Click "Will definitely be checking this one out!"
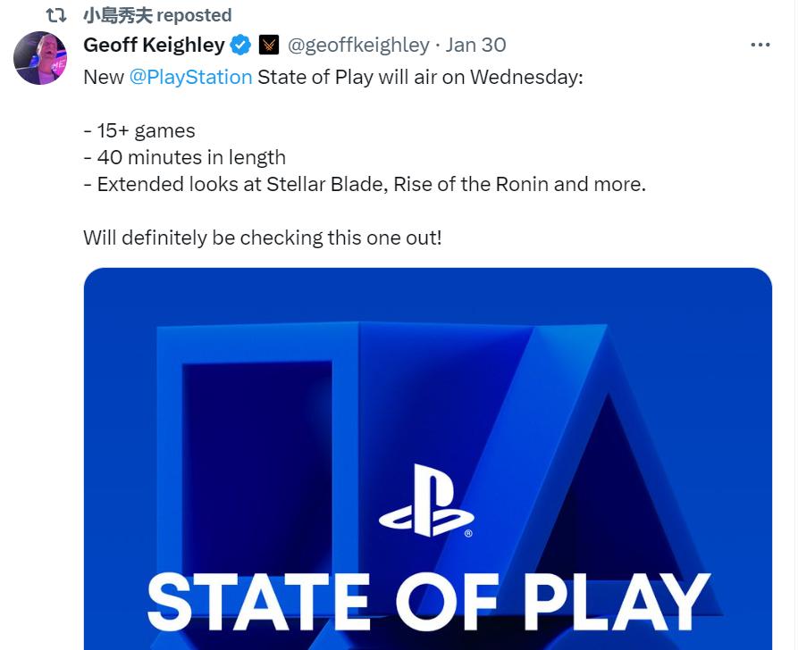 pyautogui.click(x=263, y=238)
